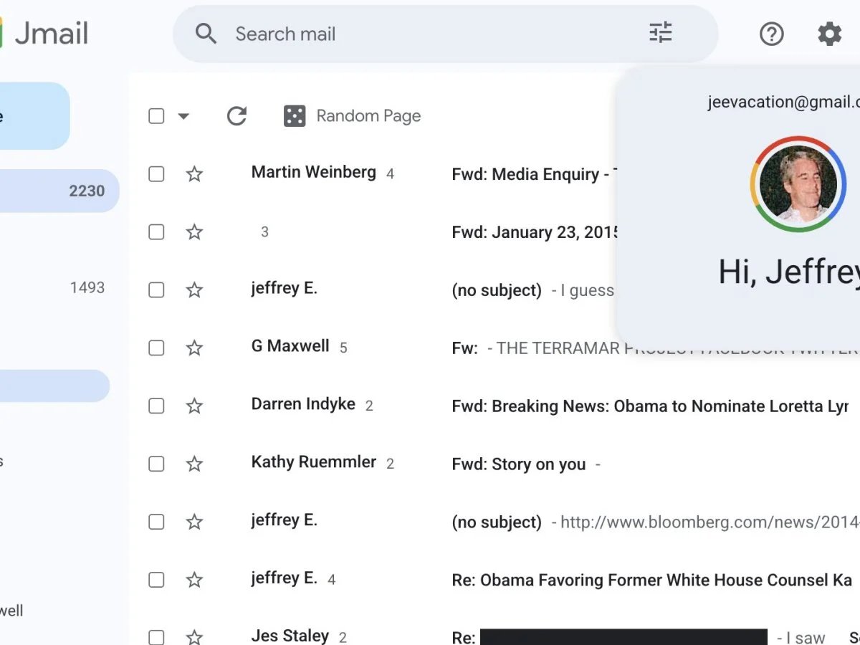860x645 pixels.
Task: Click sender name G Maxwell
Action: (x=290, y=346)
